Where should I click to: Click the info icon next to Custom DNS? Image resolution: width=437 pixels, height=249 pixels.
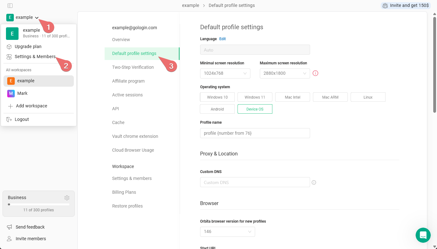(x=314, y=182)
